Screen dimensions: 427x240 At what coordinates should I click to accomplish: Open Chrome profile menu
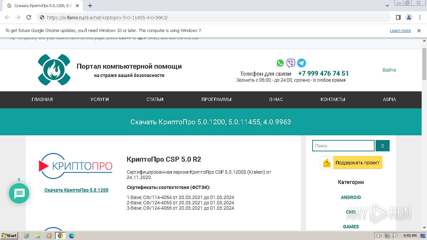409,17
